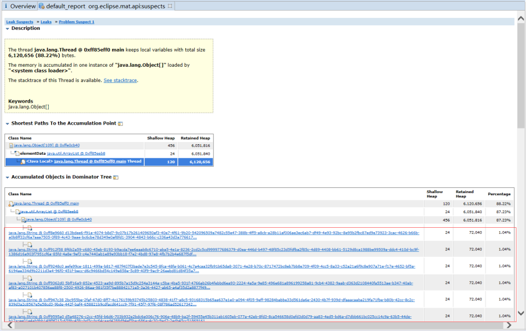Screen dimensions: 526x331
Task: Open the See stacktrace link
Action: click(x=120, y=80)
